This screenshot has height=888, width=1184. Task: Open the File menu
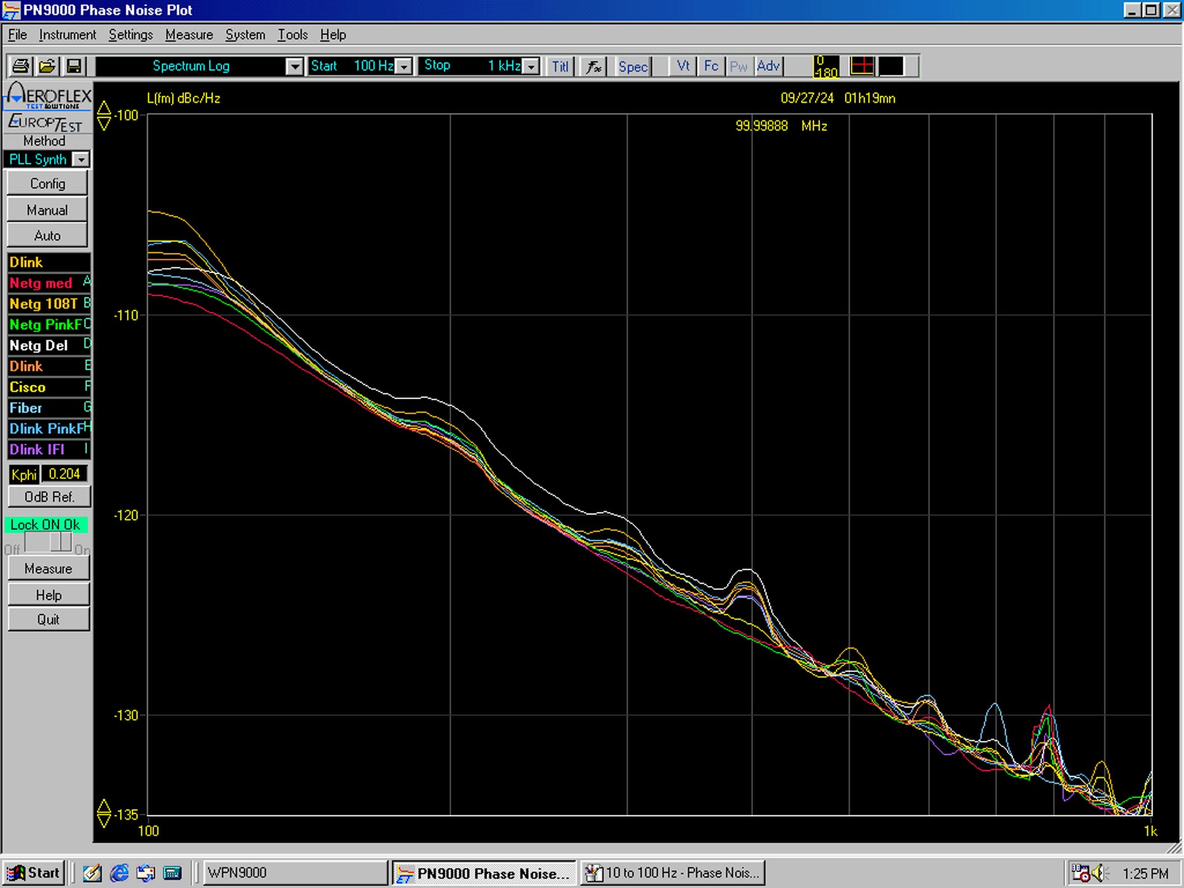click(x=17, y=35)
